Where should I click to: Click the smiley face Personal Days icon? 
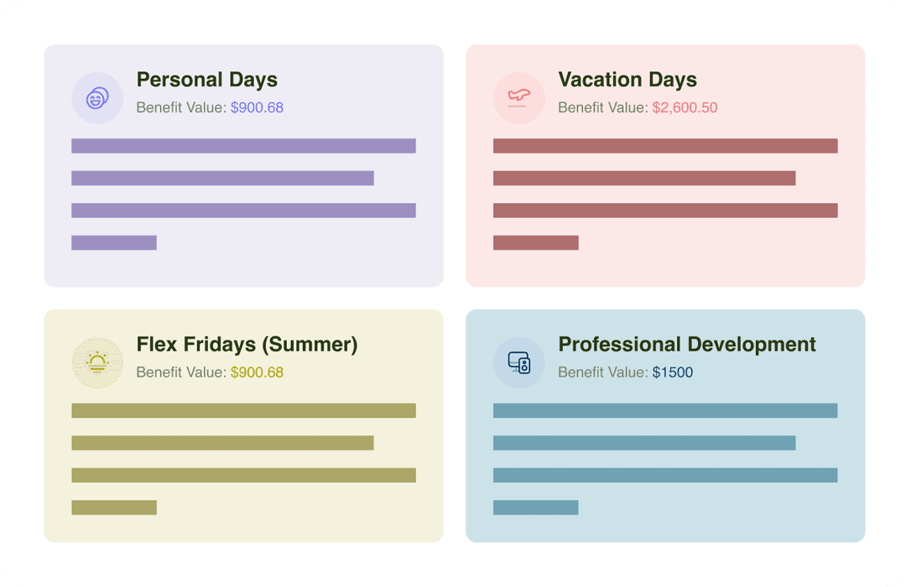pos(97,97)
